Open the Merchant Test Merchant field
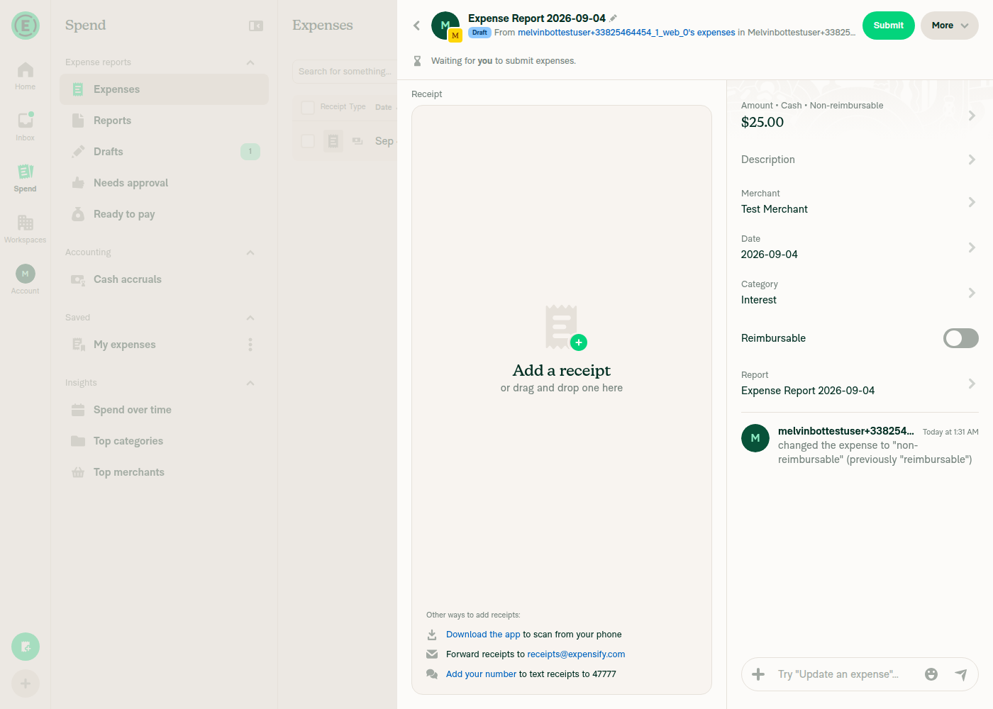 (860, 202)
